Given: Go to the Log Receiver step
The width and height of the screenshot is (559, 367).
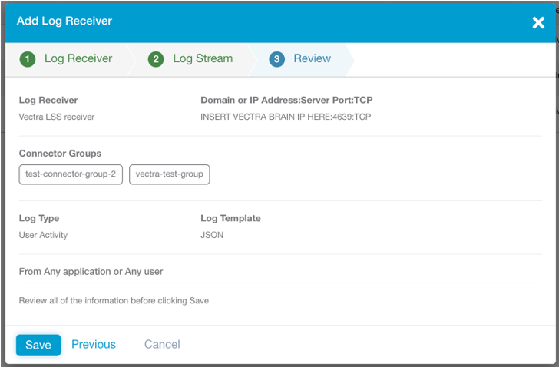Looking at the screenshot, I should coord(78,58).
